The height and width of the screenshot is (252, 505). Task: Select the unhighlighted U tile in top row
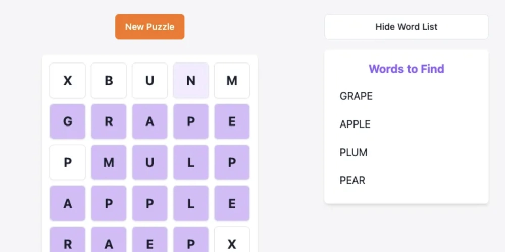pyautogui.click(x=149, y=81)
